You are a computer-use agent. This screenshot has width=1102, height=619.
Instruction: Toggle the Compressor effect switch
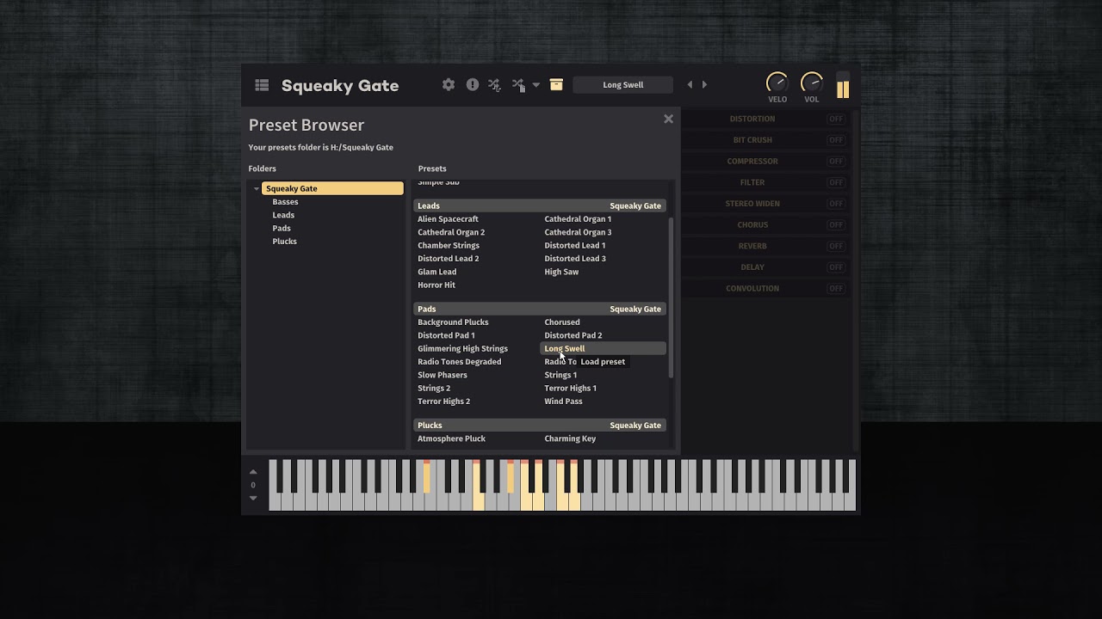835,161
